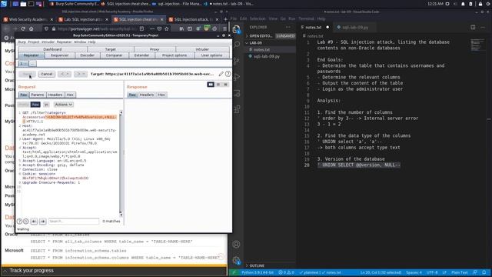Open history back dropdown in Burp Repeater
This screenshot has height=277, width=492.
click(x=65, y=74)
